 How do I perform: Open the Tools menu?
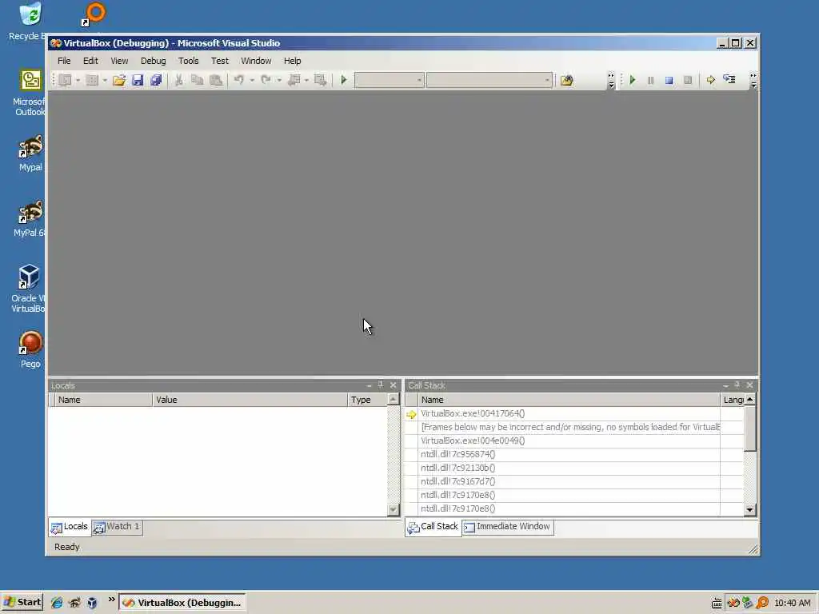pos(188,61)
